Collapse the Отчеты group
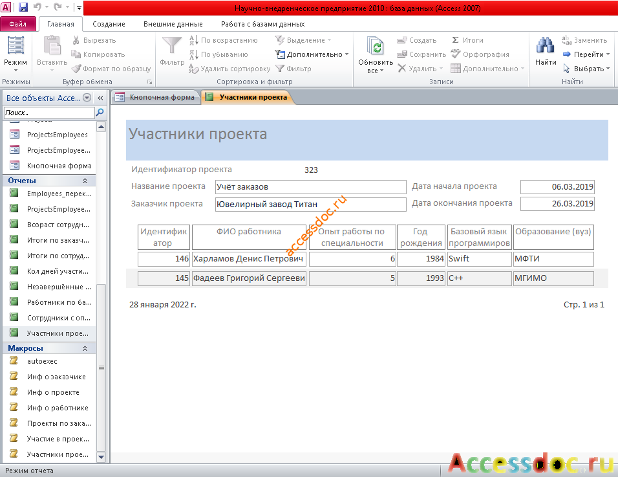The width and height of the screenshot is (618, 477). (x=85, y=181)
